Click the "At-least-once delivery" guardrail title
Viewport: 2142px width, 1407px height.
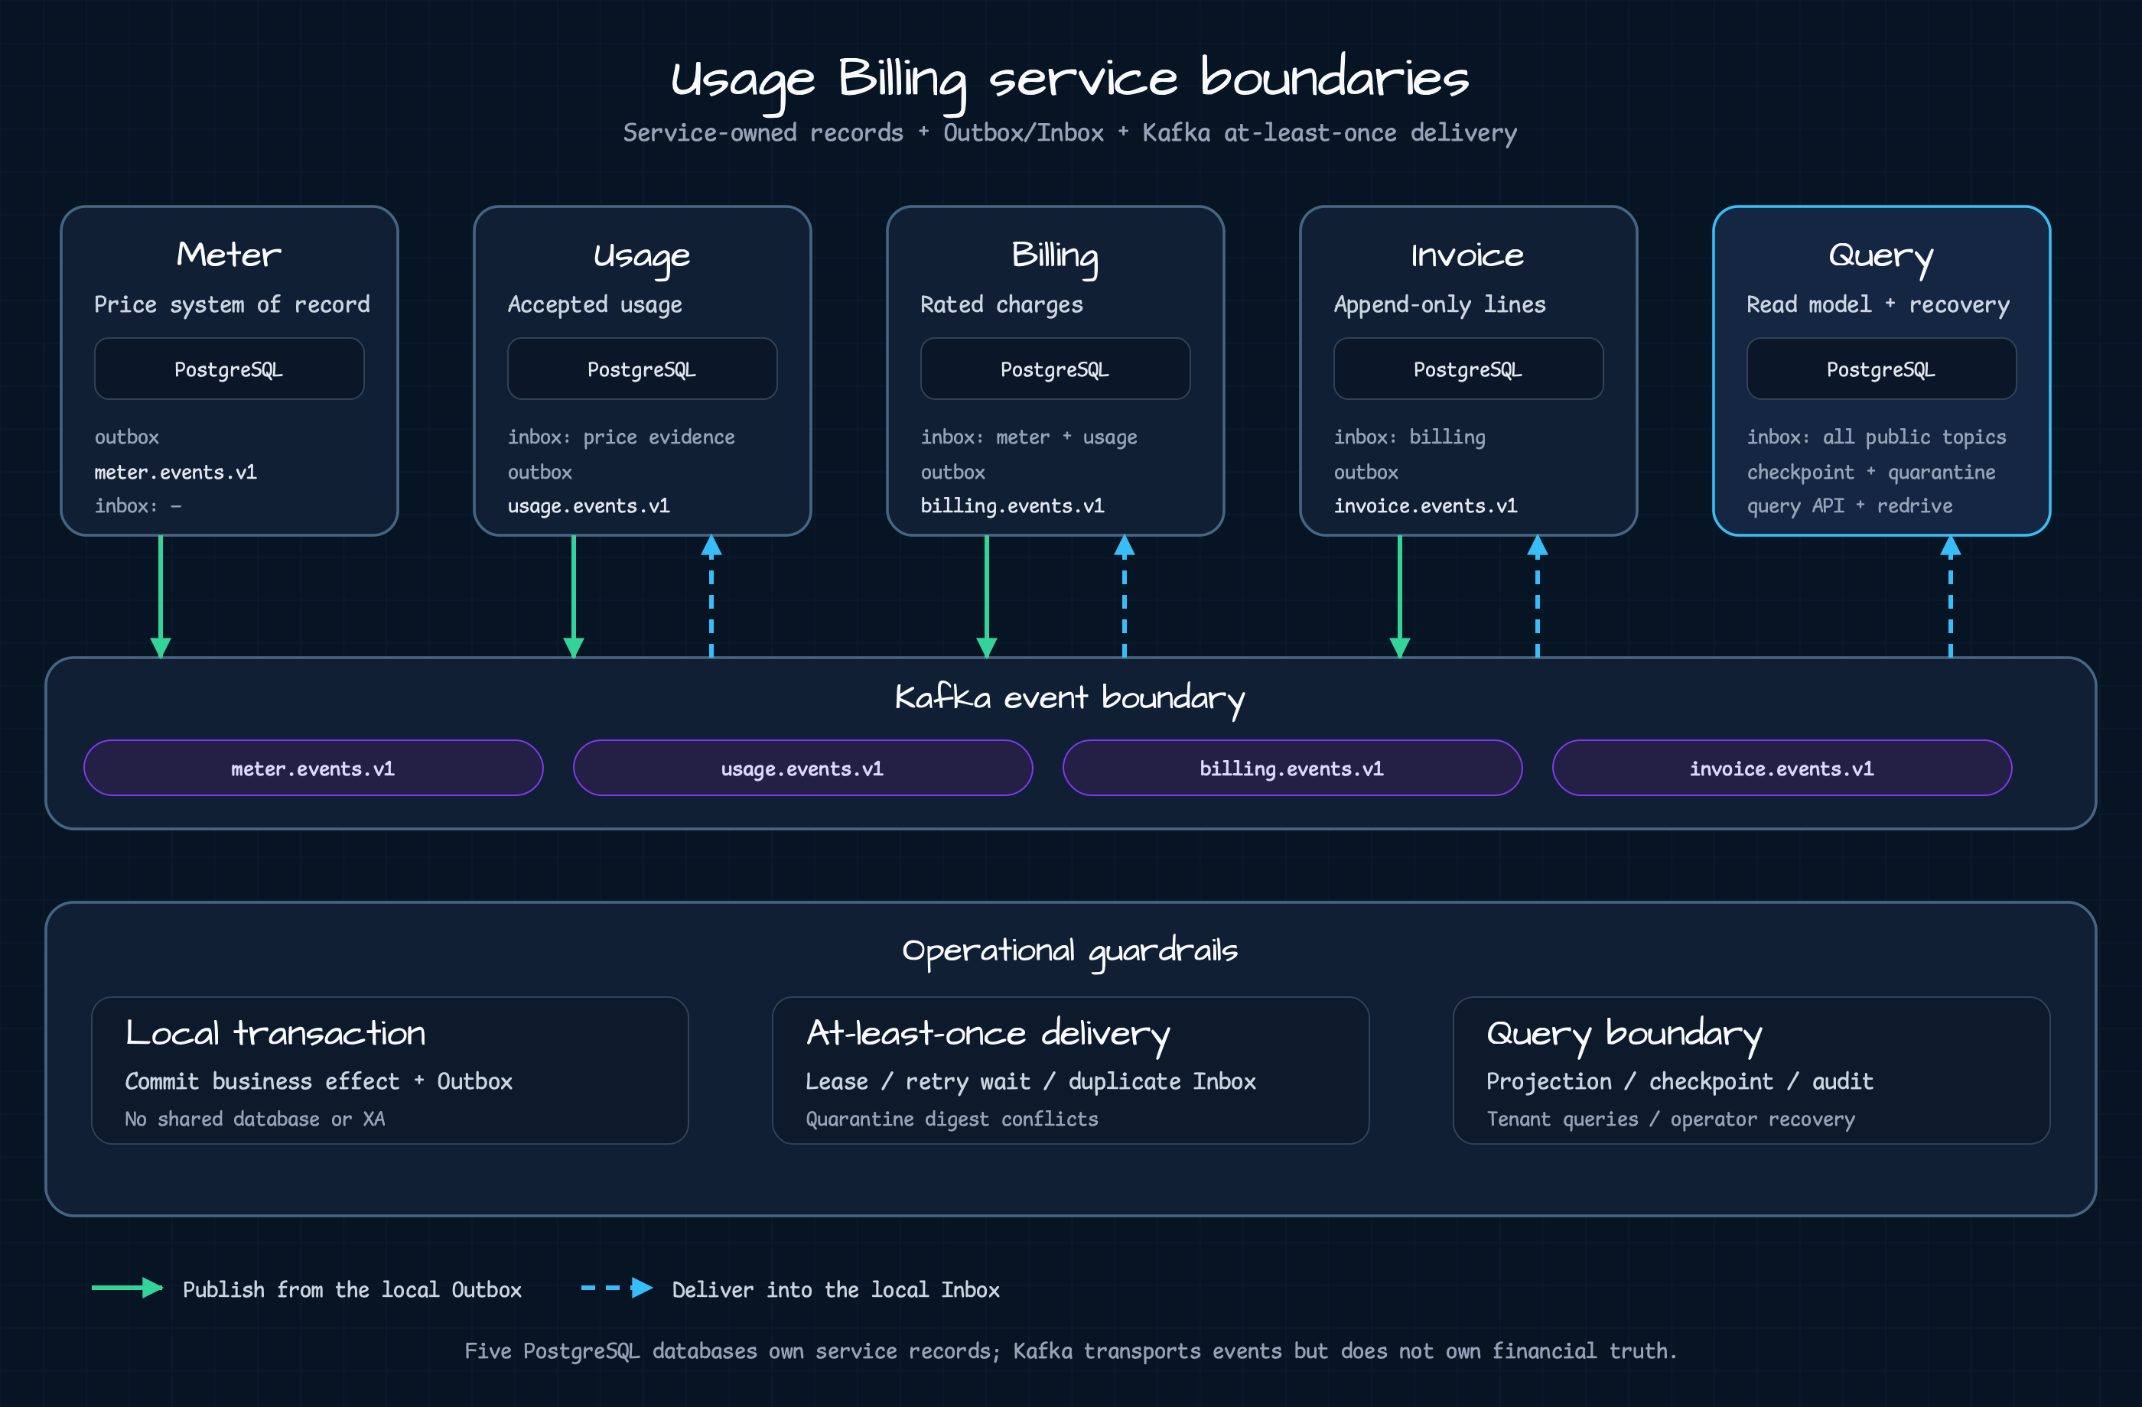click(x=988, y=1035)
